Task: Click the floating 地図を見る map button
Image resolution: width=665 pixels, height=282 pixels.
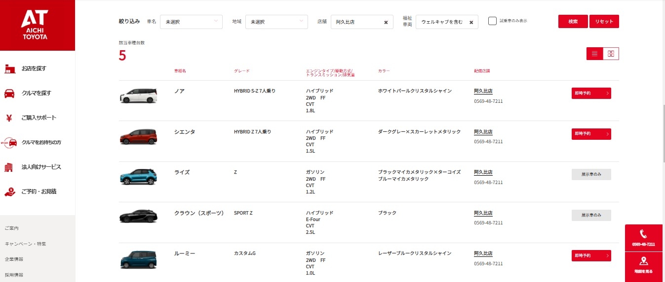Action: 644,266
